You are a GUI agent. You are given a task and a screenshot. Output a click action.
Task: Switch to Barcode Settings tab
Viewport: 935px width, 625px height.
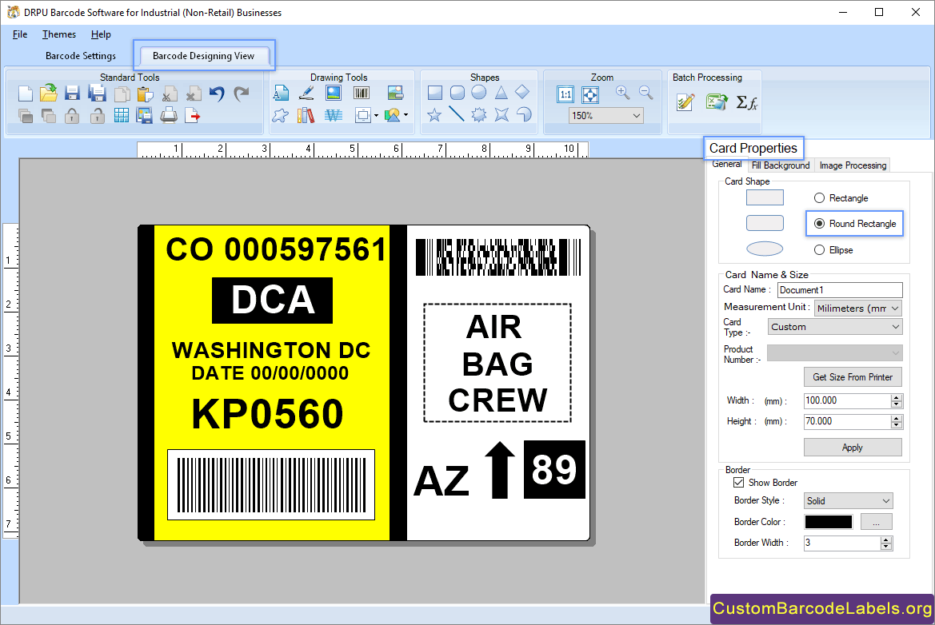[x=81, y=56]
